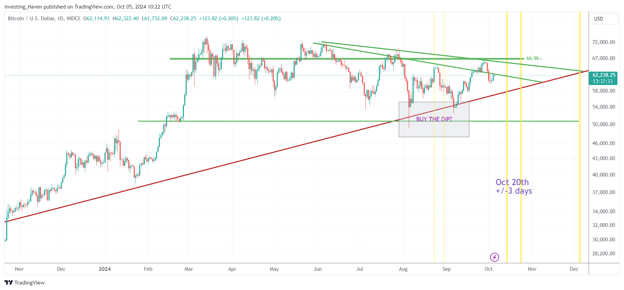Click the 30,000.00 price axis label
This screenshot has width=624, height=290.
coord(604,240)
